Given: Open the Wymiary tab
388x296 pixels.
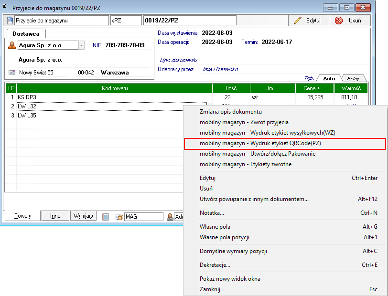Looking at the screenshot, I should (83, 216).
